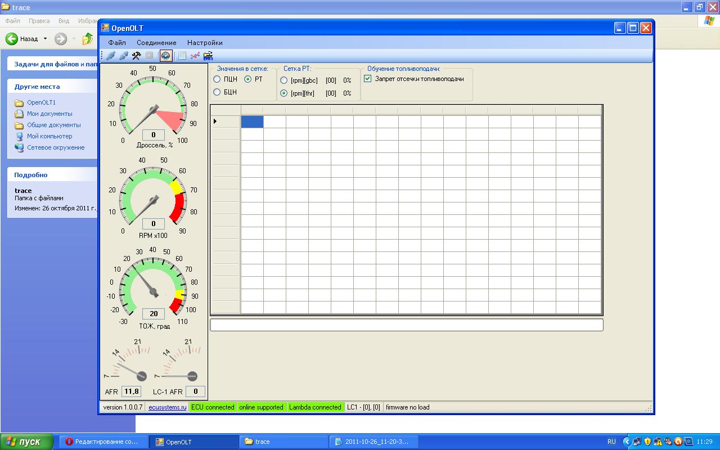720x450 pixels.
Task: Expand hidden tray icons arrow
Action: pyautogui.click(x=628, y=442)
